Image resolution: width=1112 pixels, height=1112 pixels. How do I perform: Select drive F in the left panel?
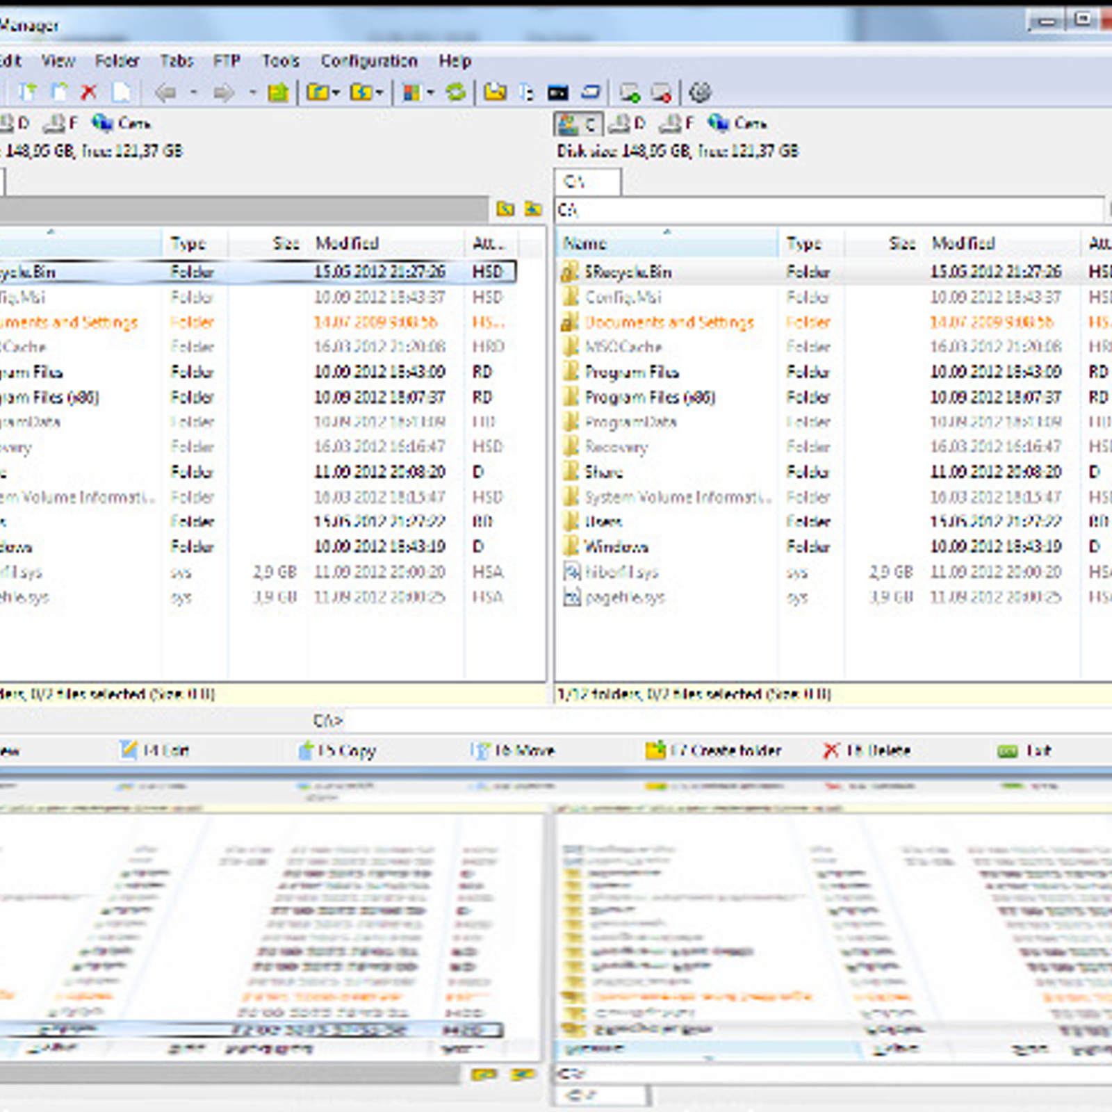pos(60,124)
